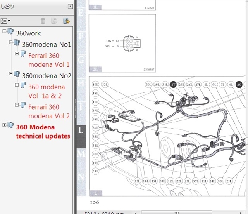This screenshot has height=214, width=248.
Task: Collapse the bookmarks panel with arrow button
Action: coord(70,7)
